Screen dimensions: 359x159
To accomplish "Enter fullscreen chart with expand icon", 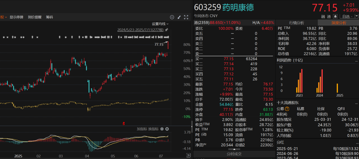I will [x=186, y=17].
